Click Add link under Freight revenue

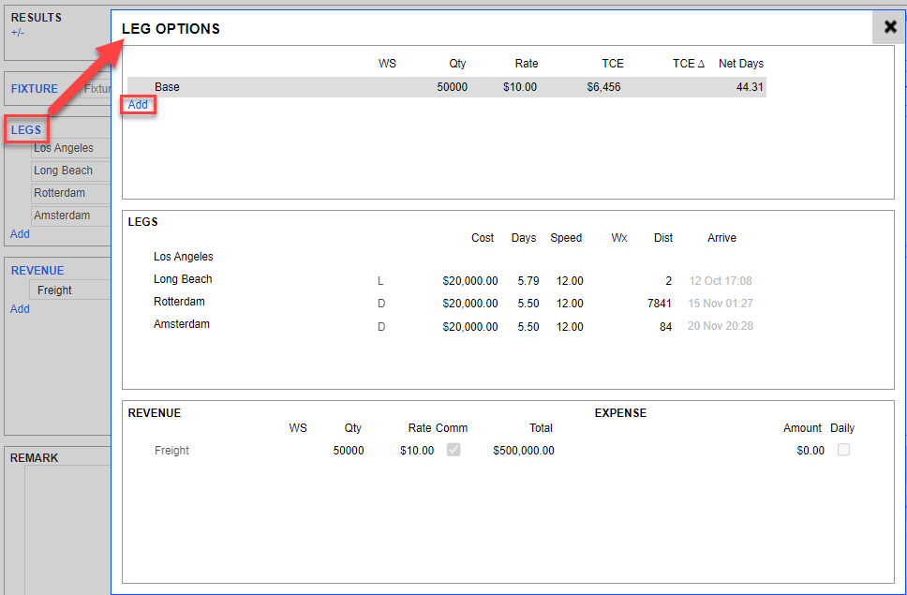click(20, 309)
